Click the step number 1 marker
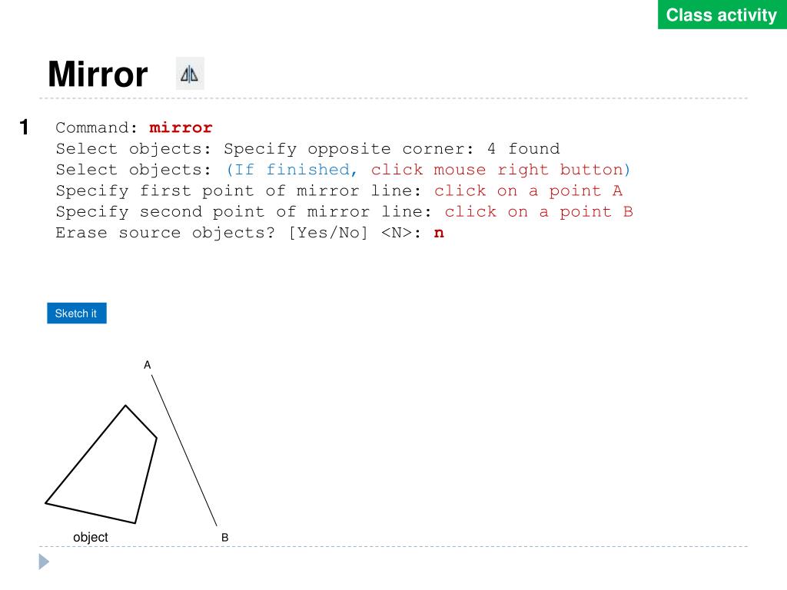The height and width of the screenshot is (590, 787). [24, 127]
